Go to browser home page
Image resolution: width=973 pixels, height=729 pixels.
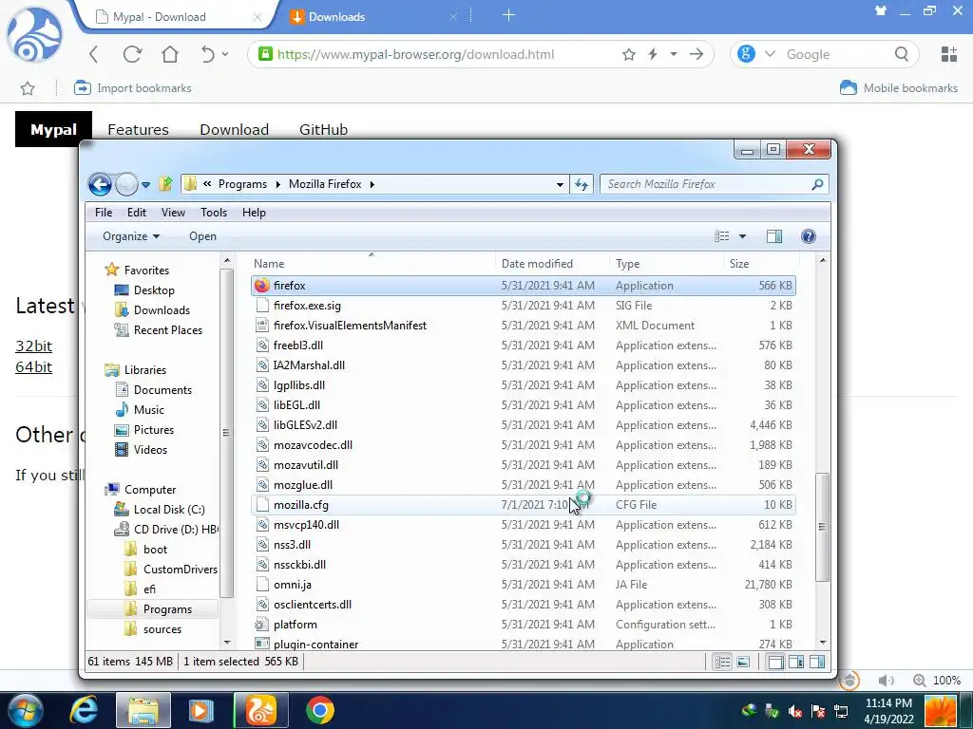pos(170,54)
